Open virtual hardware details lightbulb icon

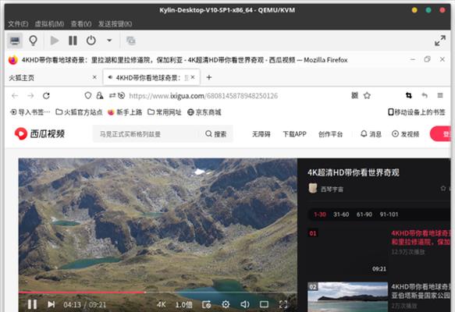pyautogui.click(x=33, y=41)
